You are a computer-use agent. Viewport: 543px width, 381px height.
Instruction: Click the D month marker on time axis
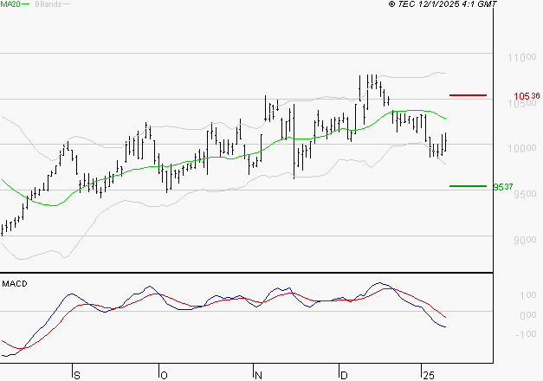coord(344,376)
